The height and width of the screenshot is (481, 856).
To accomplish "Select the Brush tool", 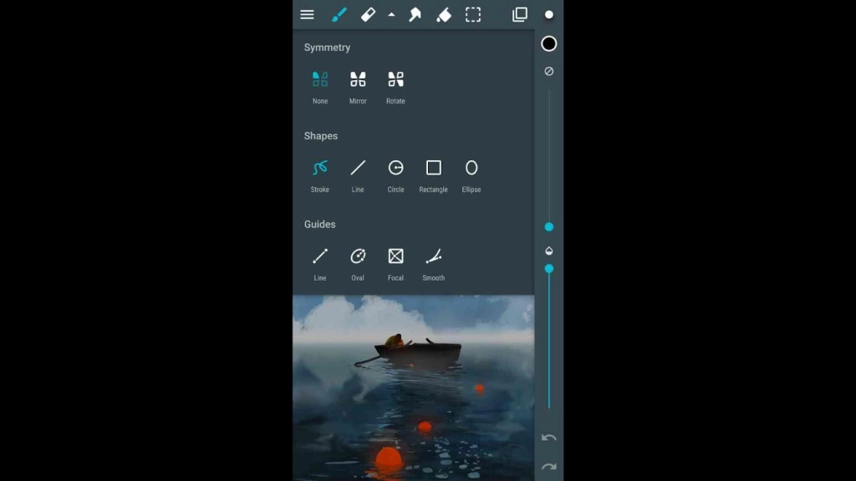I will coord(339,14).
